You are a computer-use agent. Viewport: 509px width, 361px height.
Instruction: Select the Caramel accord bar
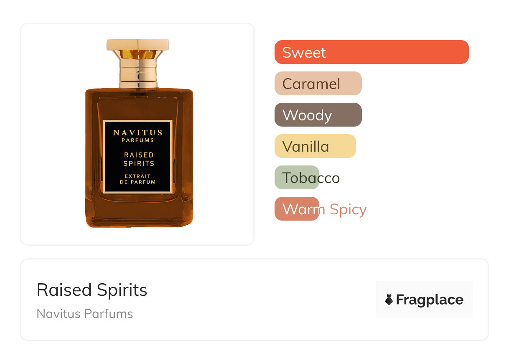tap(318, 84)
